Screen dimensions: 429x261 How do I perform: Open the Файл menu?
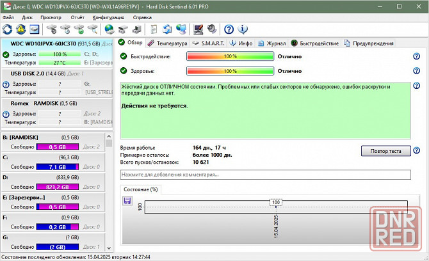click(8, 17)
